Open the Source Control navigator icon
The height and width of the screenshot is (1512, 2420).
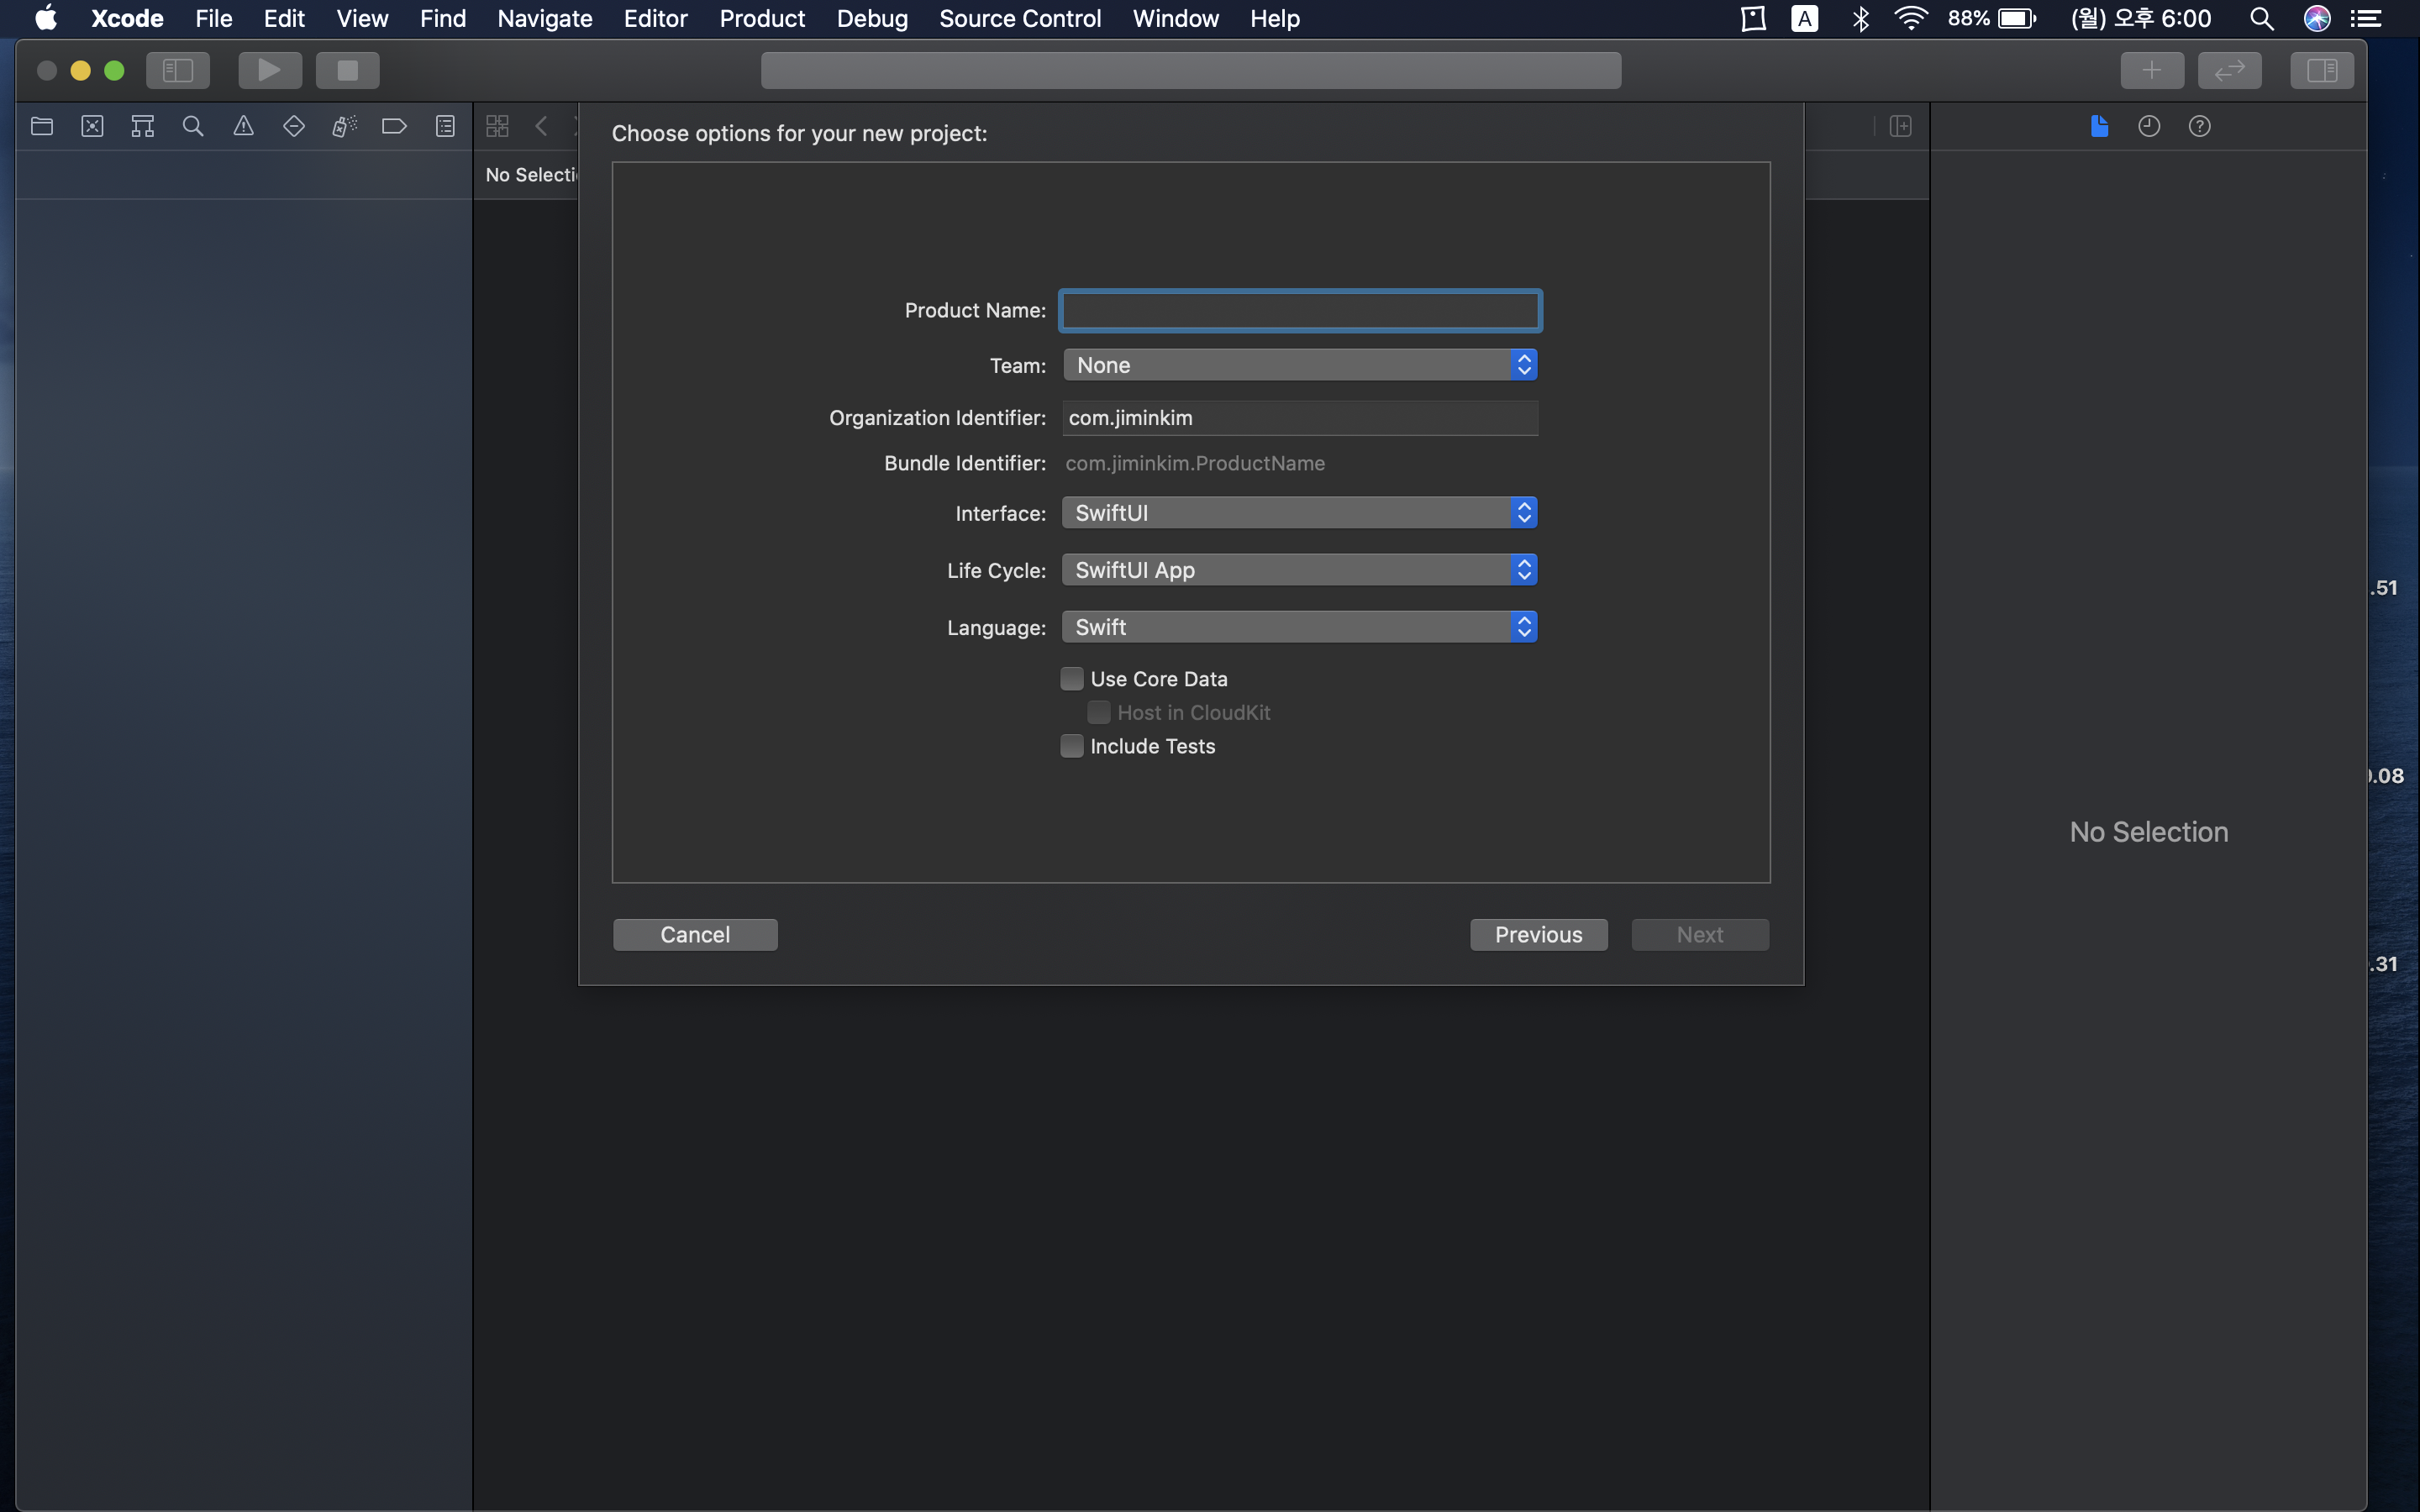[x=92, y=126]
